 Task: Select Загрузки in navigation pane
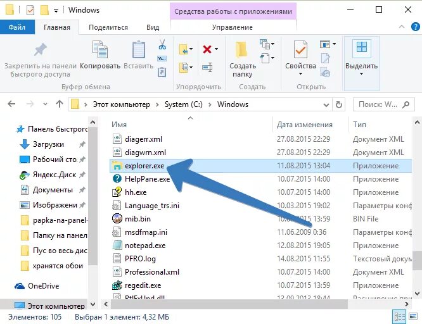tap(48, 144)
